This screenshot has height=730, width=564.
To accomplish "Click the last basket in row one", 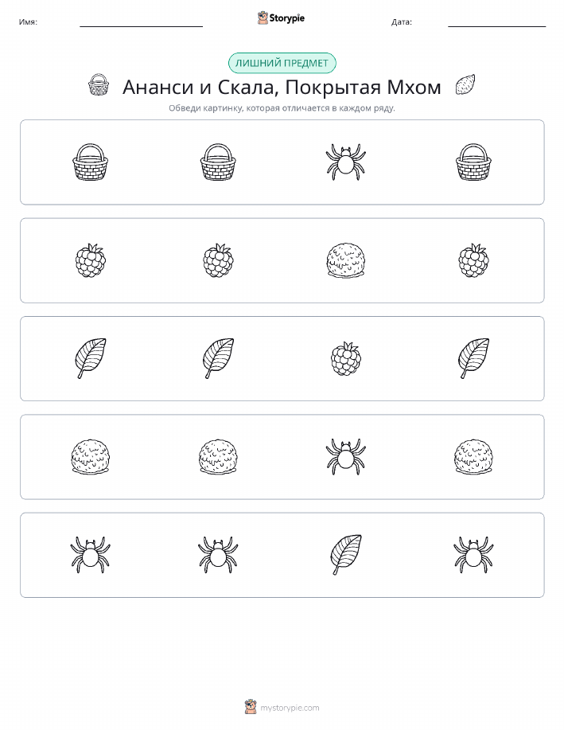I will pyautogui.click(x=473, y=162).
